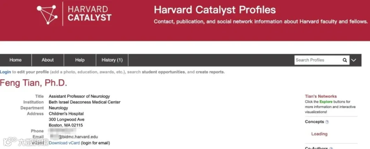Open the create reports link
The width and height of the screenshot is (370, 149).
point(210,72)
